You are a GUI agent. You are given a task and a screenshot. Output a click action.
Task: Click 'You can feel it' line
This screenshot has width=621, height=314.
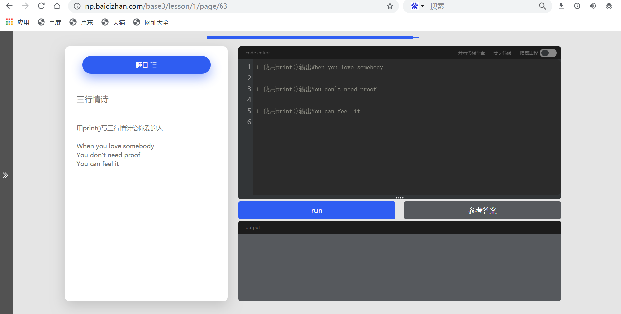tap(98, 164)
